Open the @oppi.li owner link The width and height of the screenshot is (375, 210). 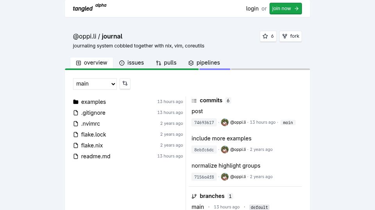tap(84, 37)
